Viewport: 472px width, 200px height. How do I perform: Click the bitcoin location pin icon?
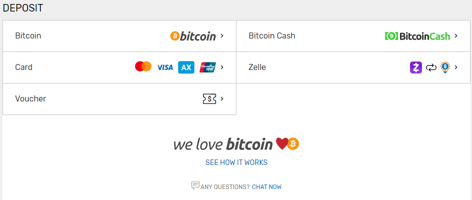445,67
